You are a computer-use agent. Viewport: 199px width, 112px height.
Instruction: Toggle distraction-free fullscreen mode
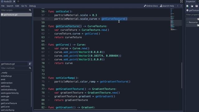point(181,1)
